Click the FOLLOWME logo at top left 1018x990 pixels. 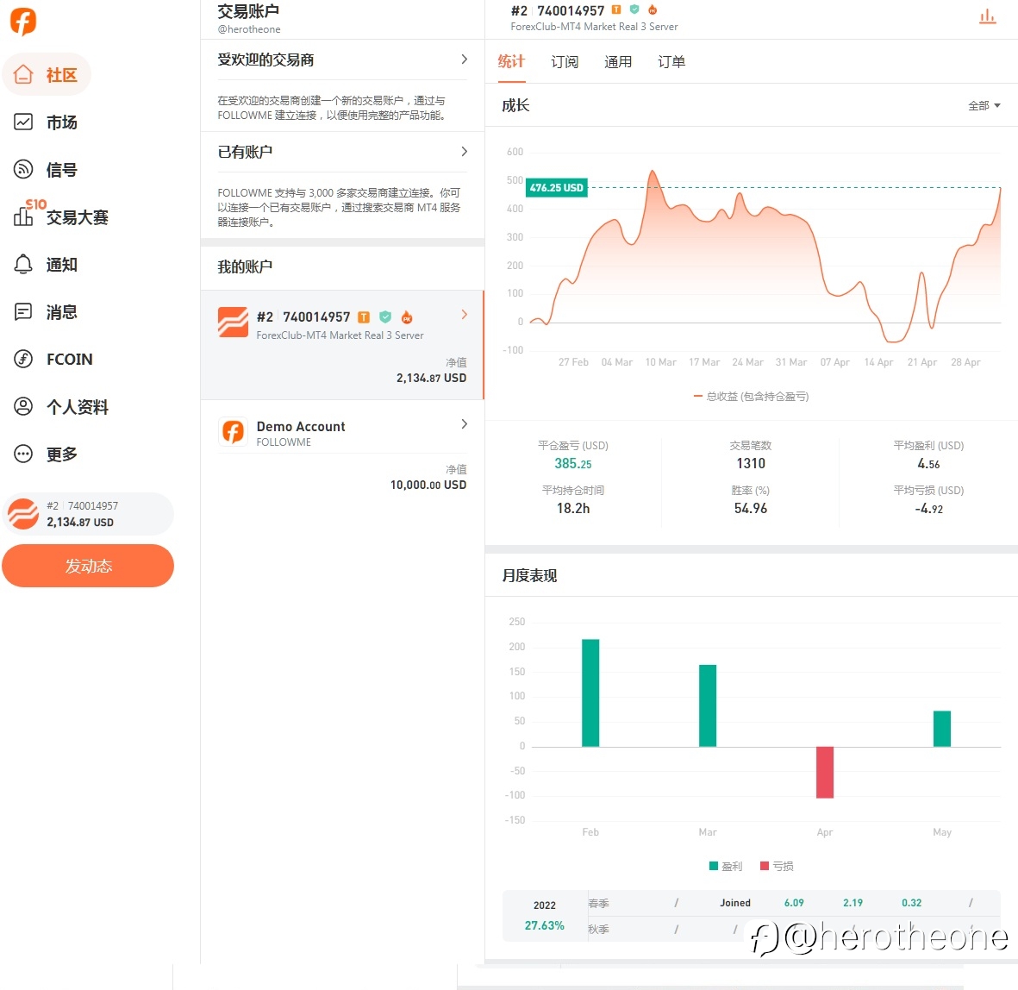click(x=23, y=22)
